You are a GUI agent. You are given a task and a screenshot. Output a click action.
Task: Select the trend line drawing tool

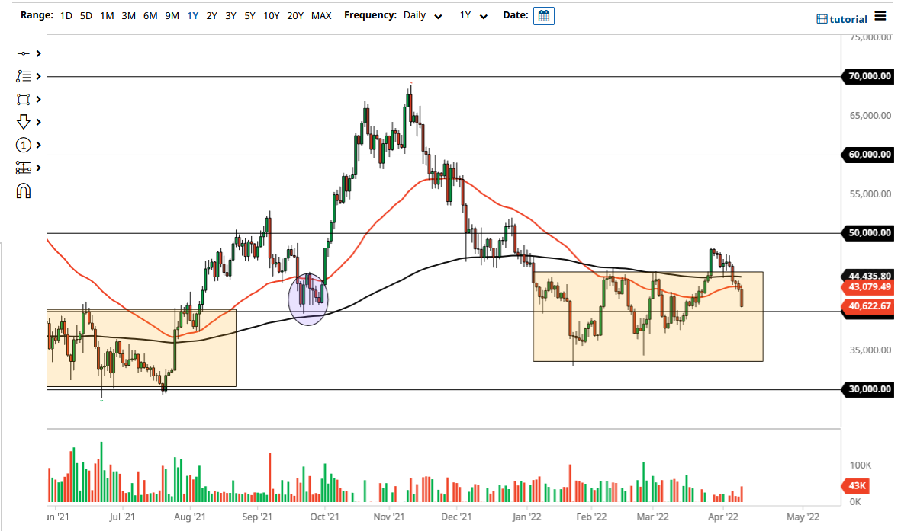(x=23, y=53)
